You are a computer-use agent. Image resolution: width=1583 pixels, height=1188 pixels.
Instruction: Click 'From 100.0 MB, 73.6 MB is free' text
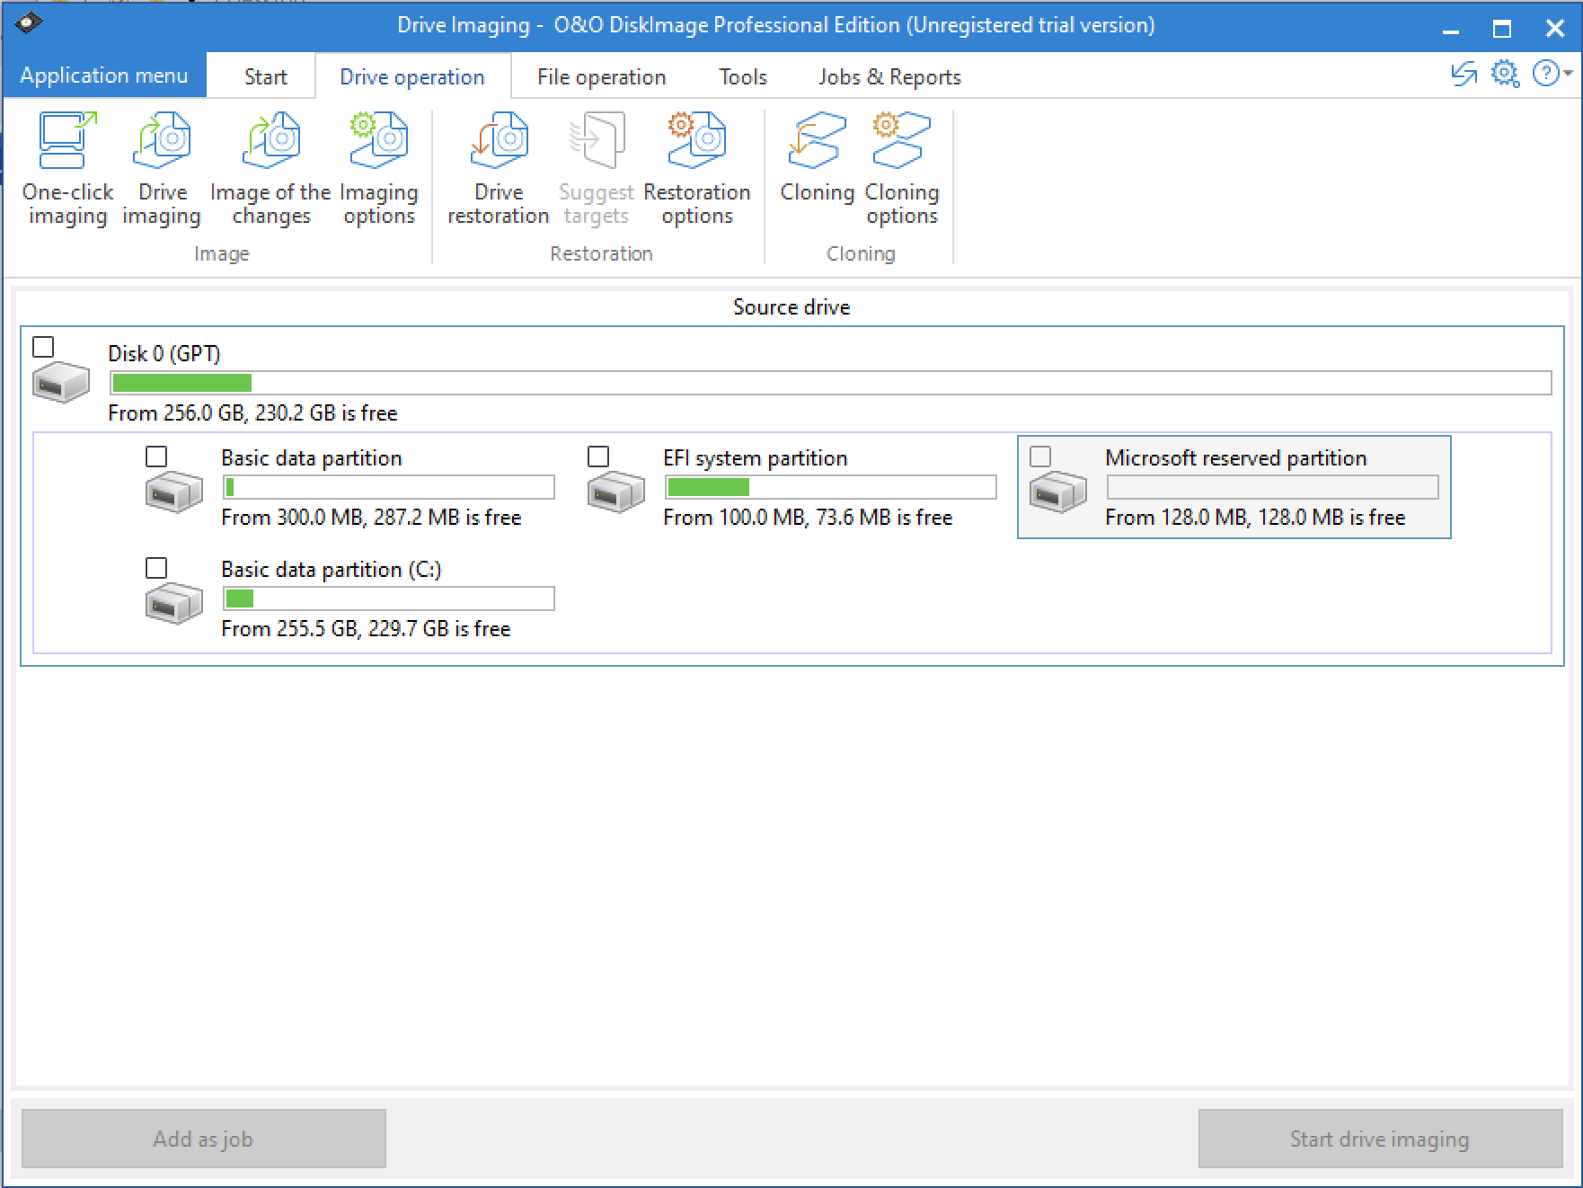click(808, 517)
